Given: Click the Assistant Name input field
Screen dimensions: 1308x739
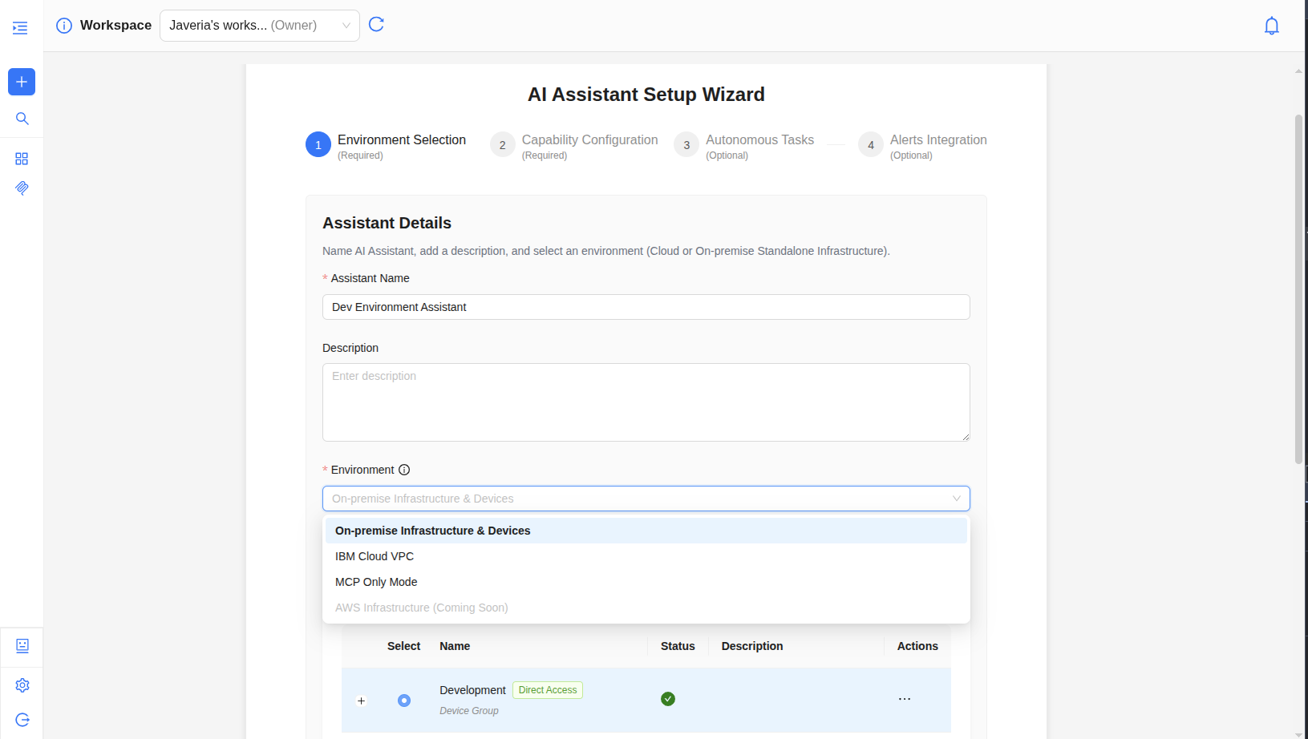Looking at the screenshot, I should tap(646, 307).
